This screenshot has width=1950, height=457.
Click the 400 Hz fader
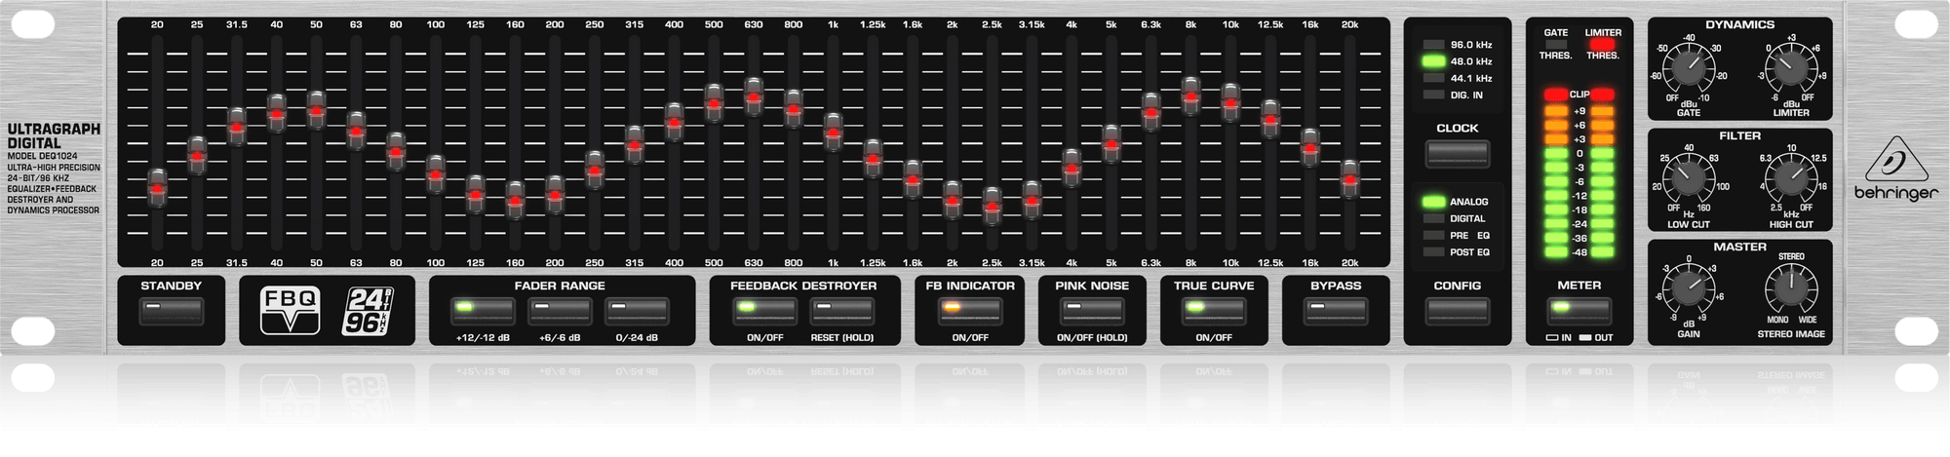[674, 122]
